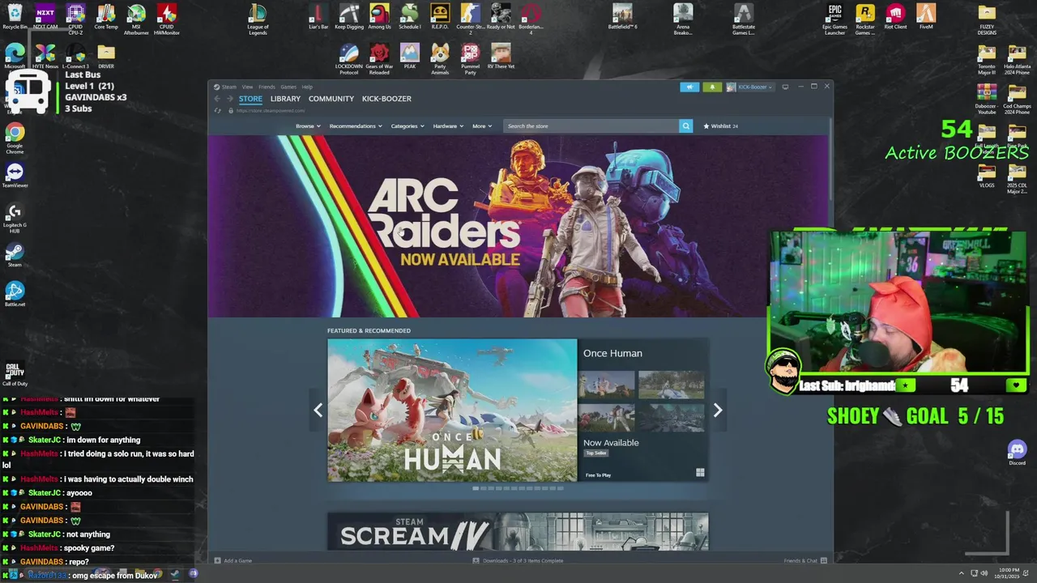Launch Battlefield 6 desktop shortcut
This screenshot has width=1037, height=583.
pyautogui.click(x=622, y=17)
